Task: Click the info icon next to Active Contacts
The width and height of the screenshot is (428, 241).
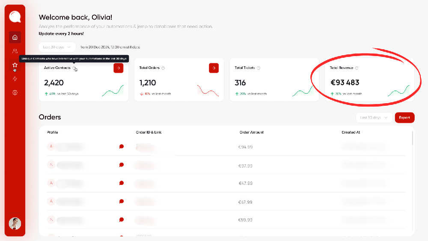Action: pyautogui.click(x=74, y=68)
